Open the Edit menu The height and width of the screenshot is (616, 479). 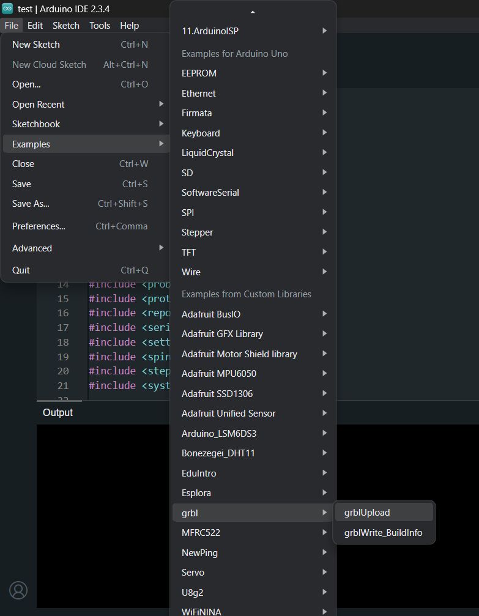(35, 26)
